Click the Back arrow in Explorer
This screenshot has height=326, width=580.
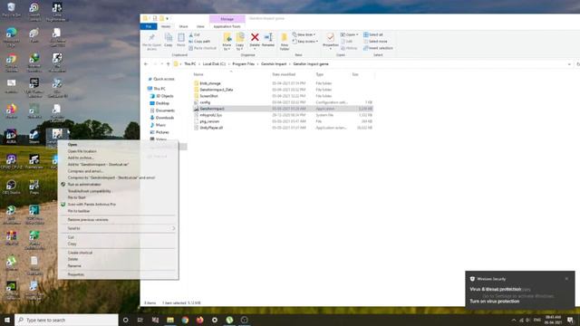click(146, 64)
